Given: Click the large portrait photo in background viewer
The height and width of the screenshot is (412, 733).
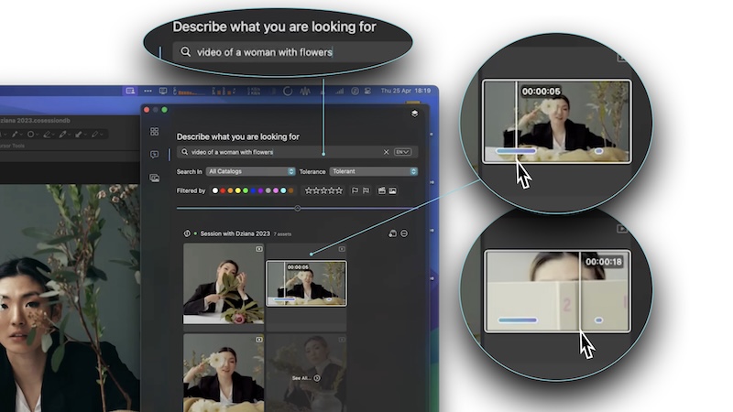Looking at the screenshot, I should pos(71,298).
